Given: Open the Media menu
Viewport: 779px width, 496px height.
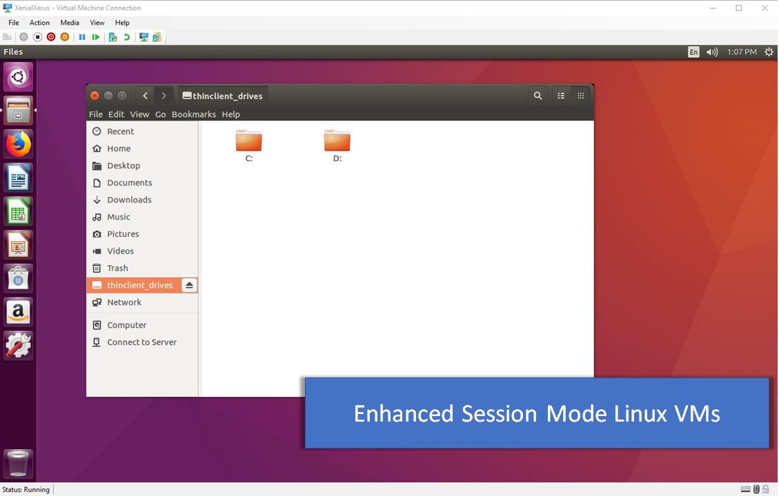Looking at the screenshot, I should (x=69, y=23).
